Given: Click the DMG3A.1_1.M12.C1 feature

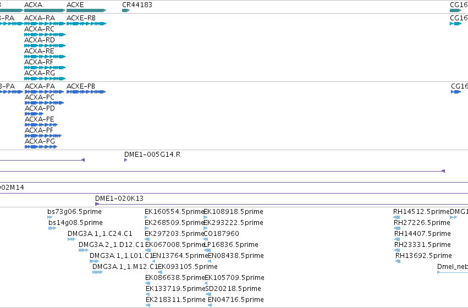Looking at the screenshot, I should (x=97, y=272).
